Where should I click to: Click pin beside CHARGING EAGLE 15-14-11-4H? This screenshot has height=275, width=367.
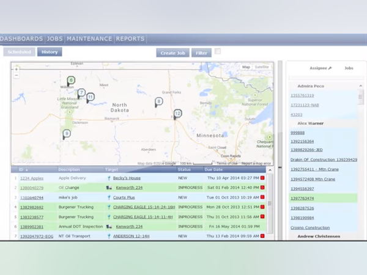pyautogui.click(x=109, y=217)
